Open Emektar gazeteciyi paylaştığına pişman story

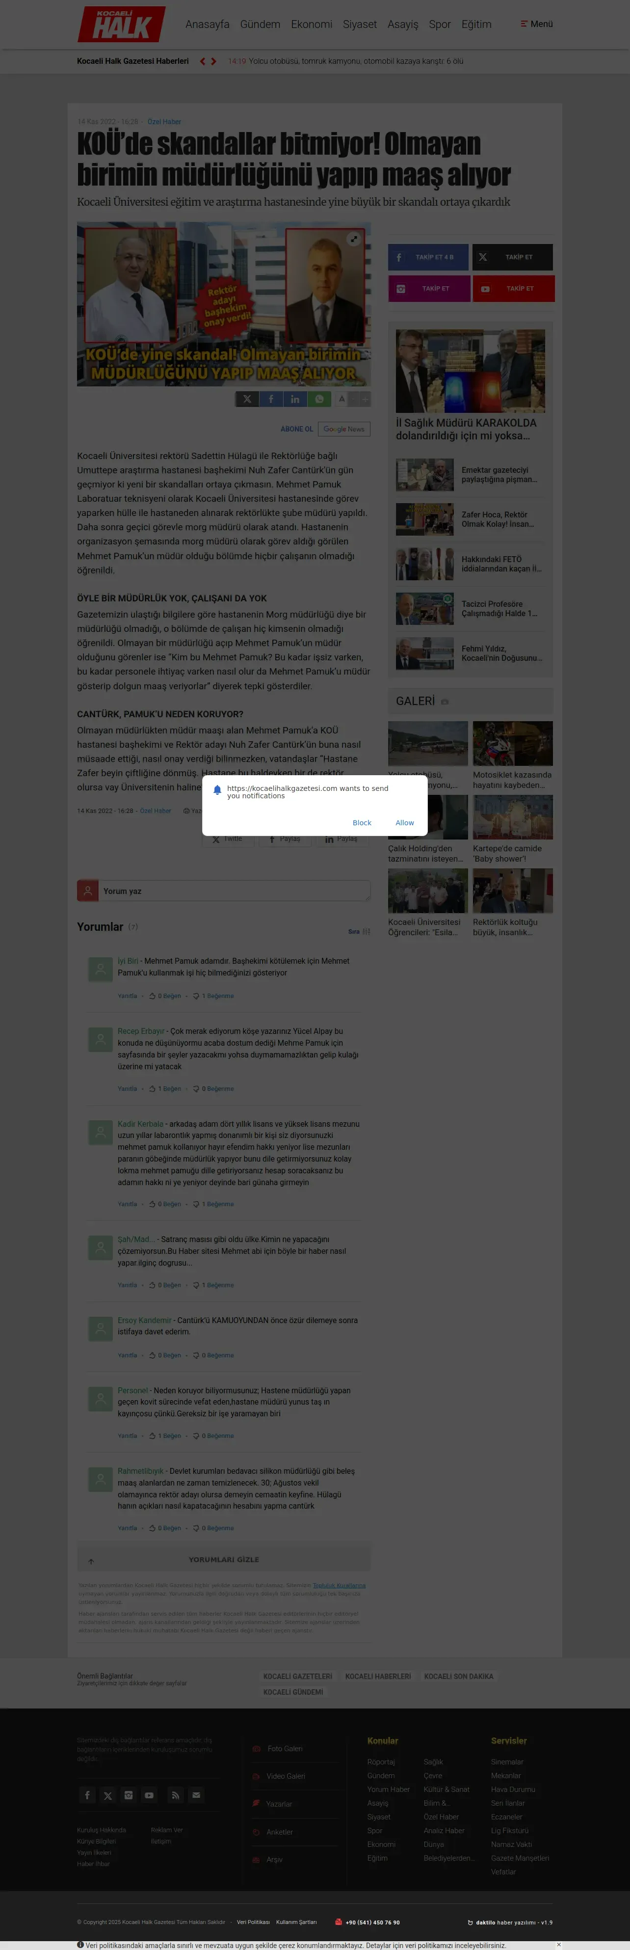(471, 475)
